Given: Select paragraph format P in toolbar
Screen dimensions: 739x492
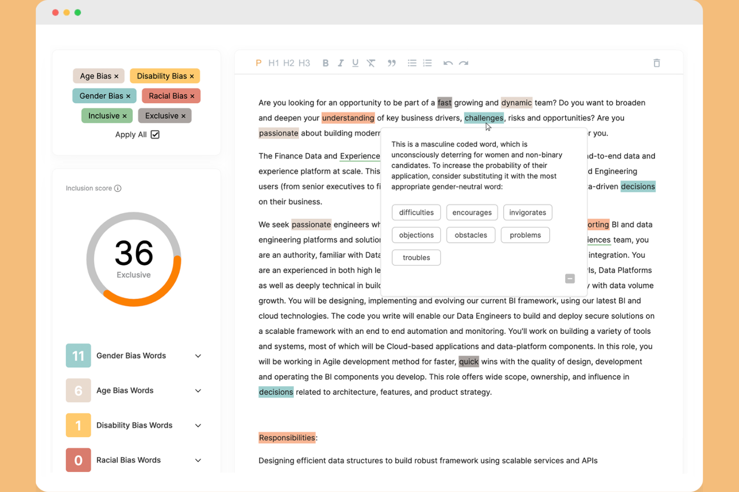Looking at the screenshot, I should point(258,63).
